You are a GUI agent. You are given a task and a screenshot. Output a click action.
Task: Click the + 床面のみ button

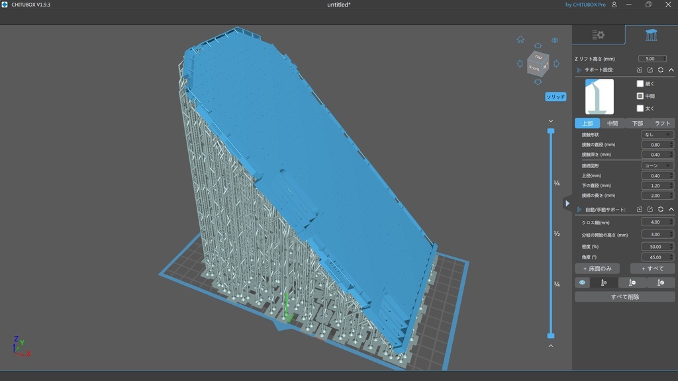coord(597,269)
